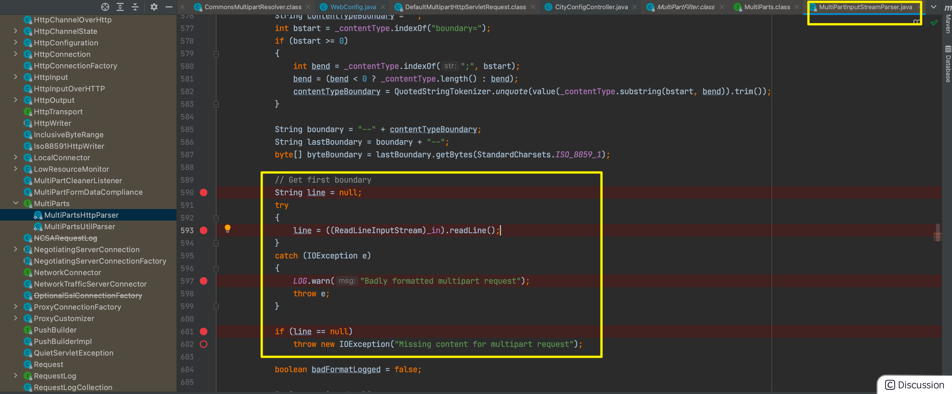The height and width of the screenshot is (394, 952).
Task: Toggle breakpoint on line 593
Action: coord(204,230)
